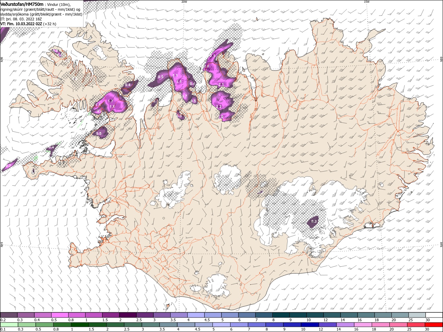Pick the snow legend swatch starting at 2

click(127, 315)
